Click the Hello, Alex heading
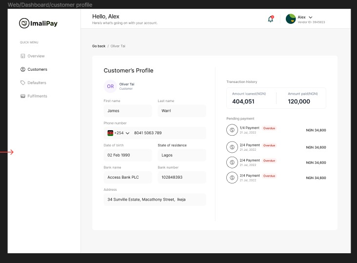This screenshot has height=263, width=357. click(x=106, y=17)
